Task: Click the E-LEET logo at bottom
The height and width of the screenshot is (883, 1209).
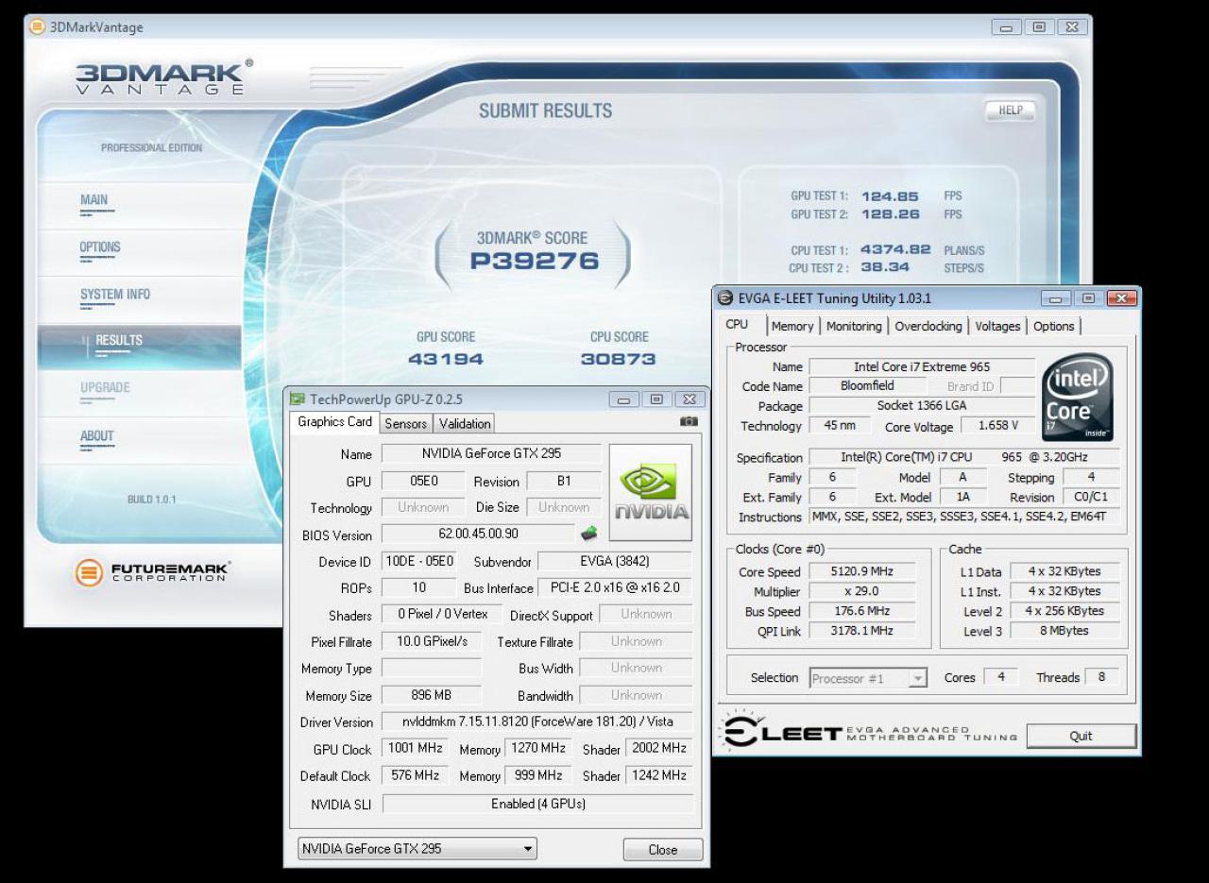Action: click(869, 732)
